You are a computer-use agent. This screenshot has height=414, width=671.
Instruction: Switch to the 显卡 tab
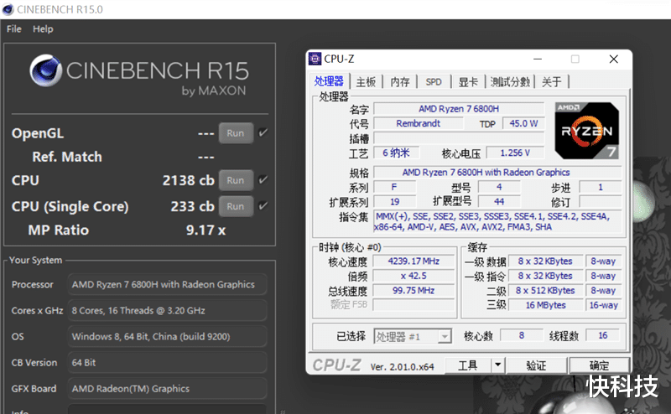tap(468, 82)
